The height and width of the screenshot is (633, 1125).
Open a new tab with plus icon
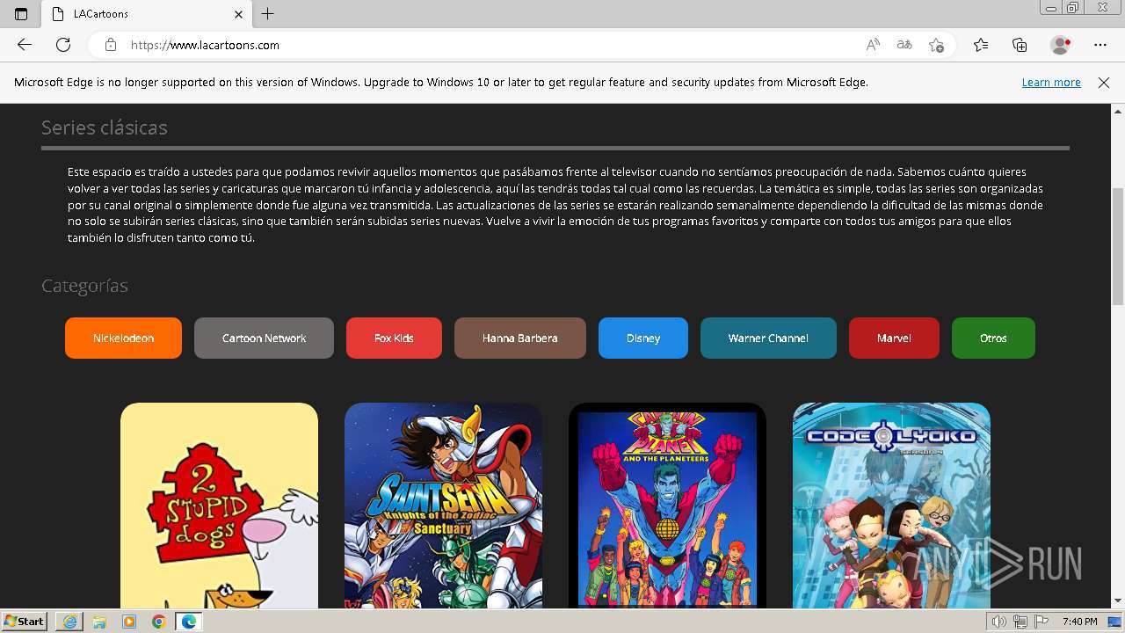[x=268, y=14]
